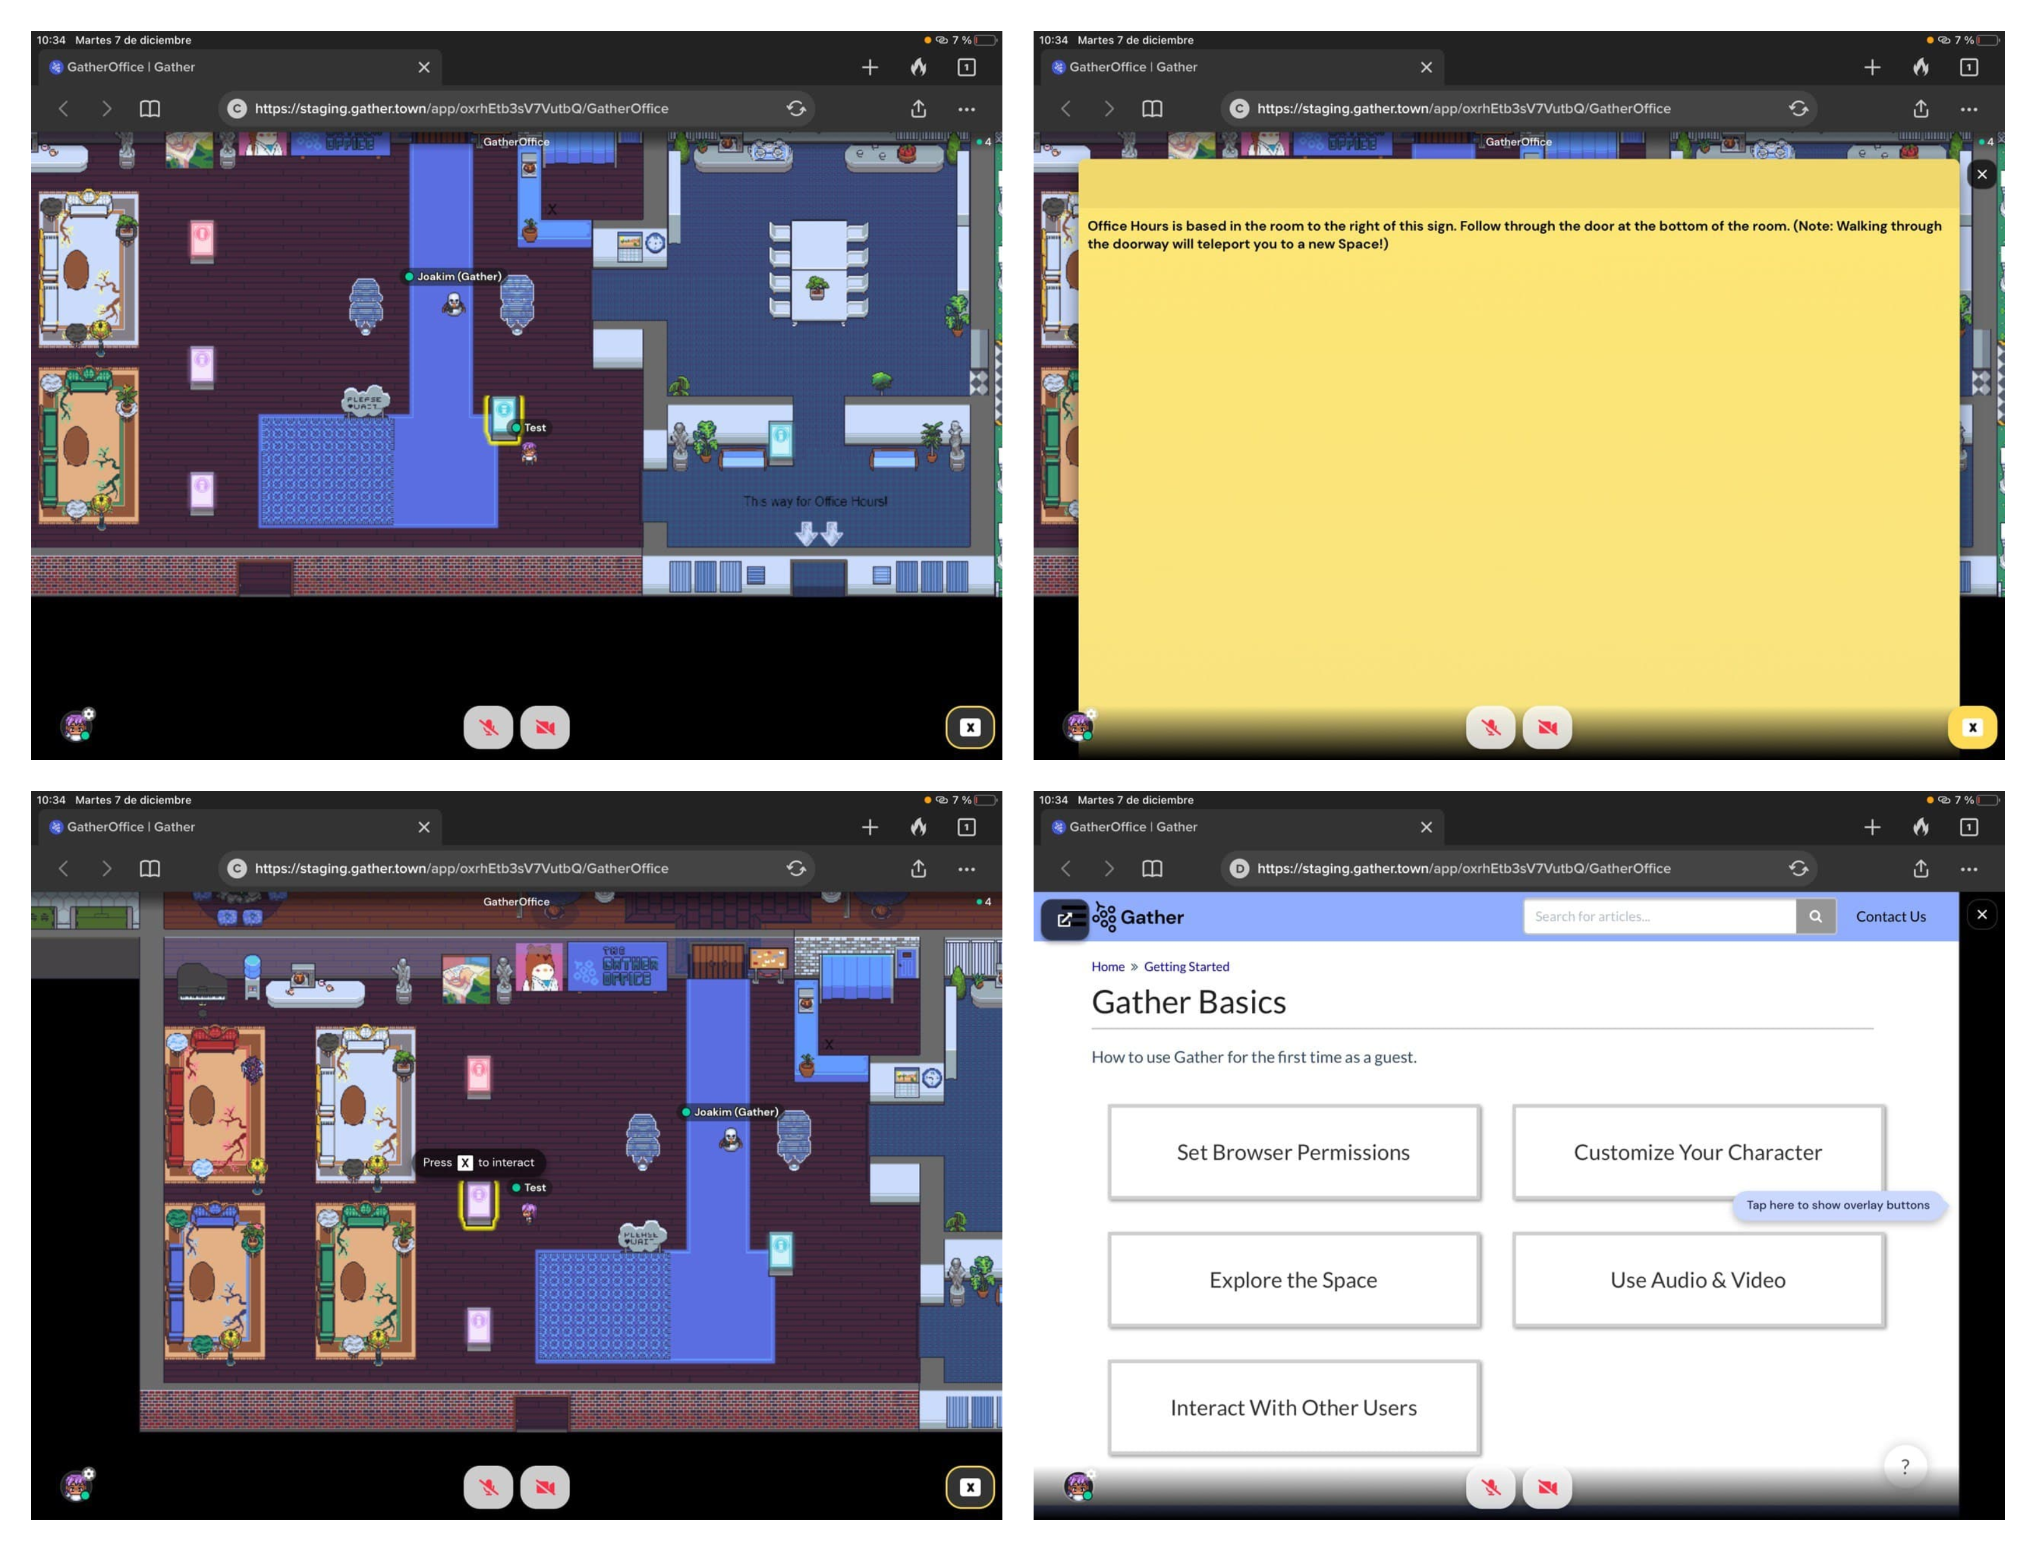Open the Explore the Space article

[1293, 1280]
